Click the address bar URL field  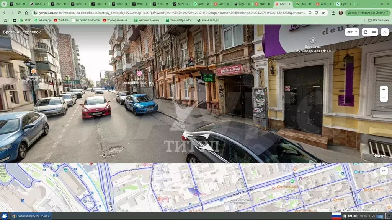(168, 13)
